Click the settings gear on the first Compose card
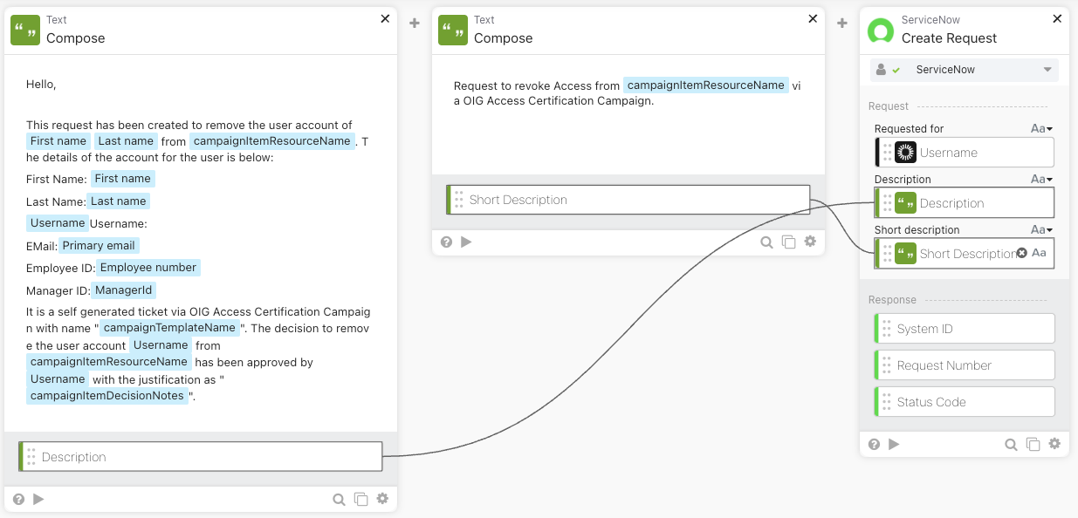This screenshot has height=518, width=1078. click(382, 499)
